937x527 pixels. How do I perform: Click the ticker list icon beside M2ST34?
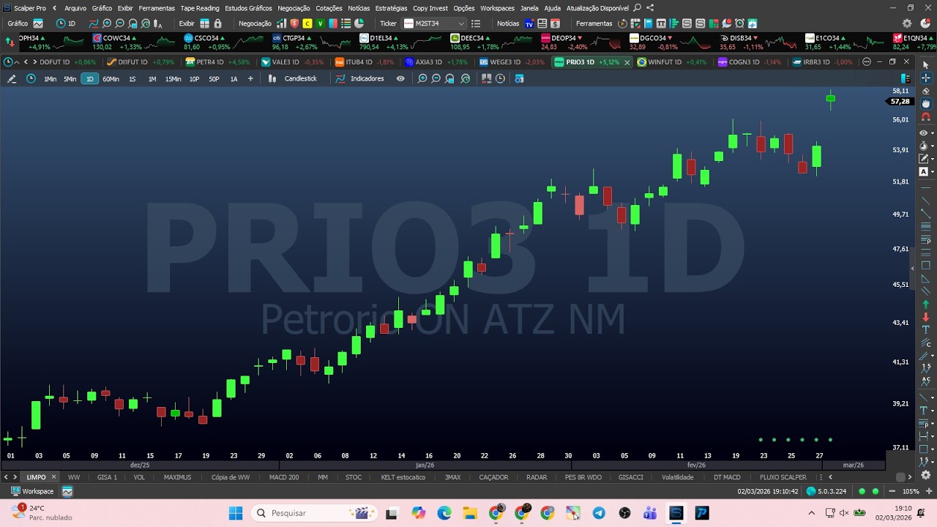tap(477, 23)
